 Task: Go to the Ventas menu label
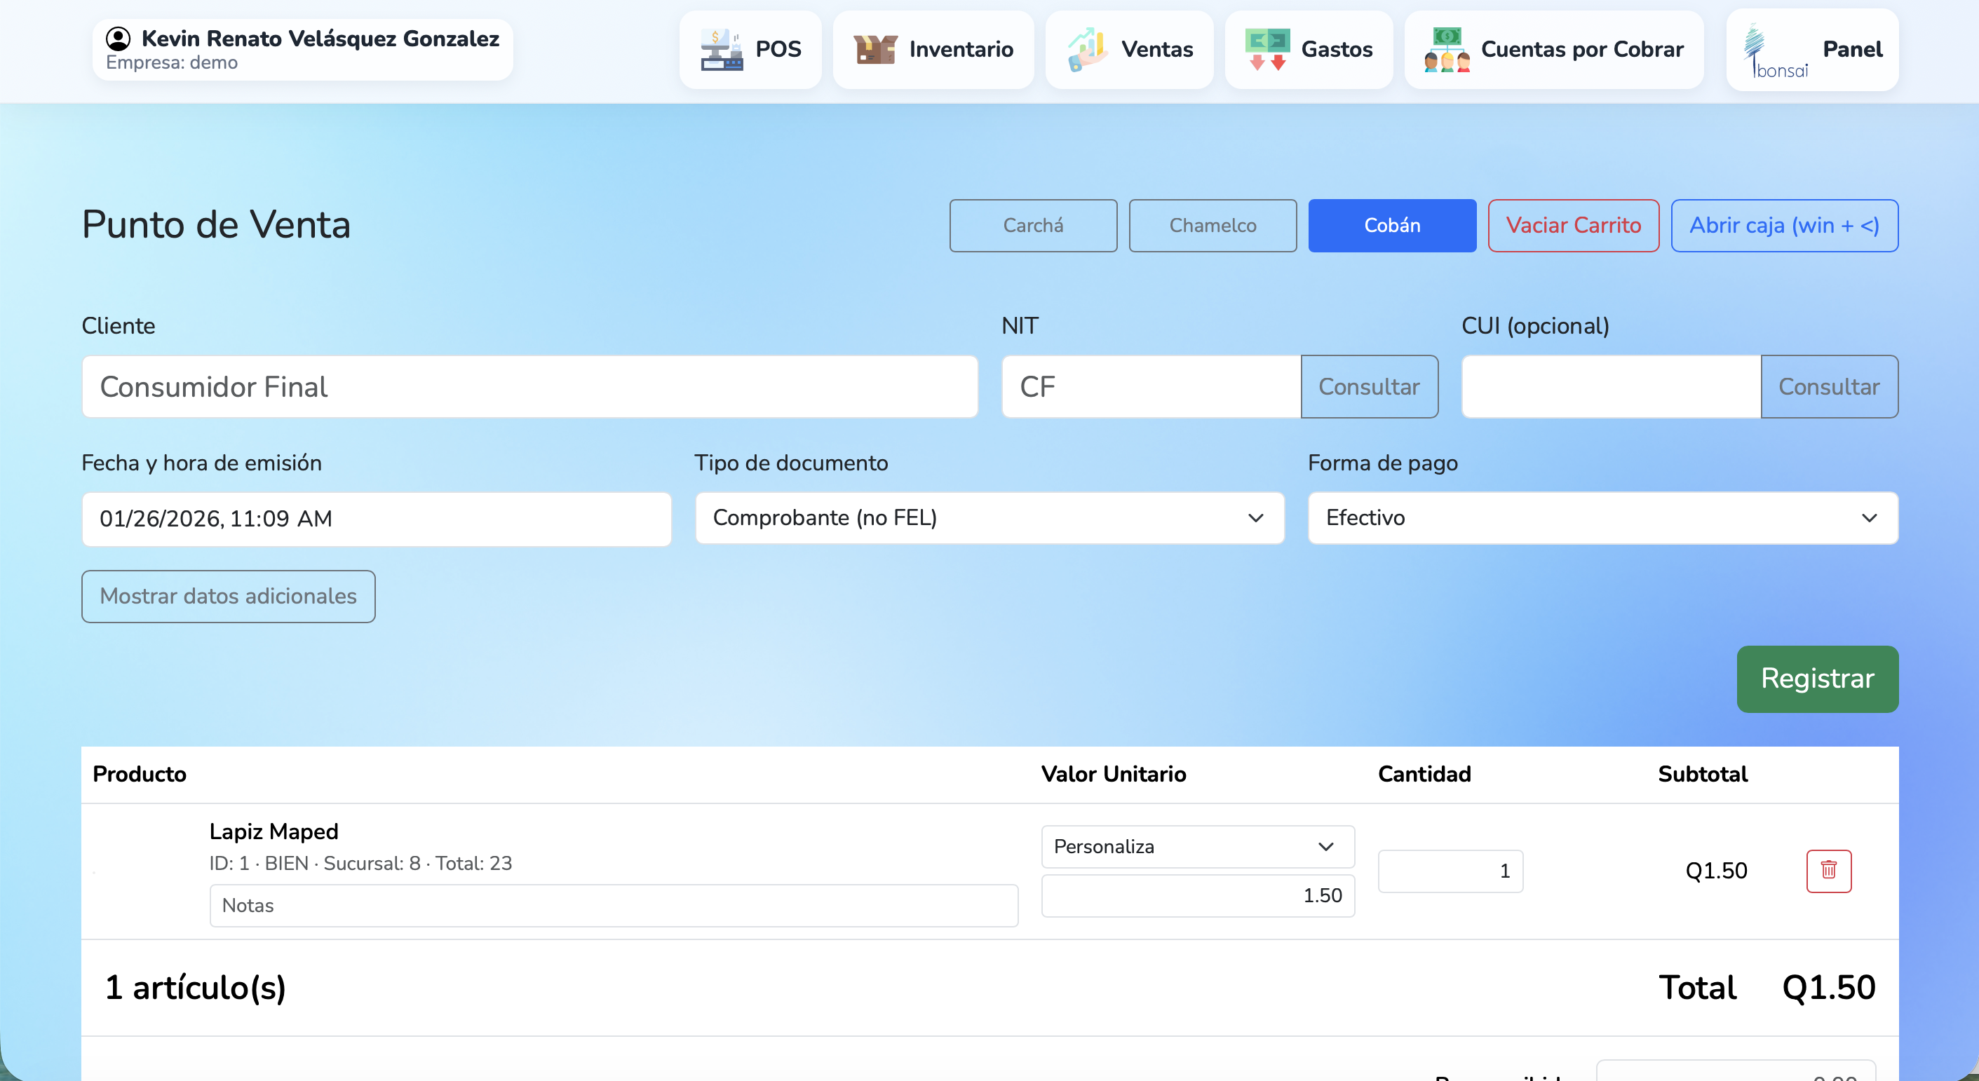tap(1156, 49)
